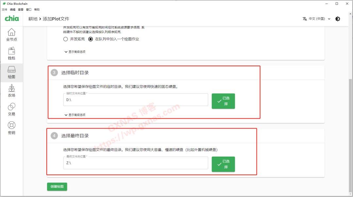Click 耕地 breadcrumb link
Screen dimensions: 353x197
(33, 19)
